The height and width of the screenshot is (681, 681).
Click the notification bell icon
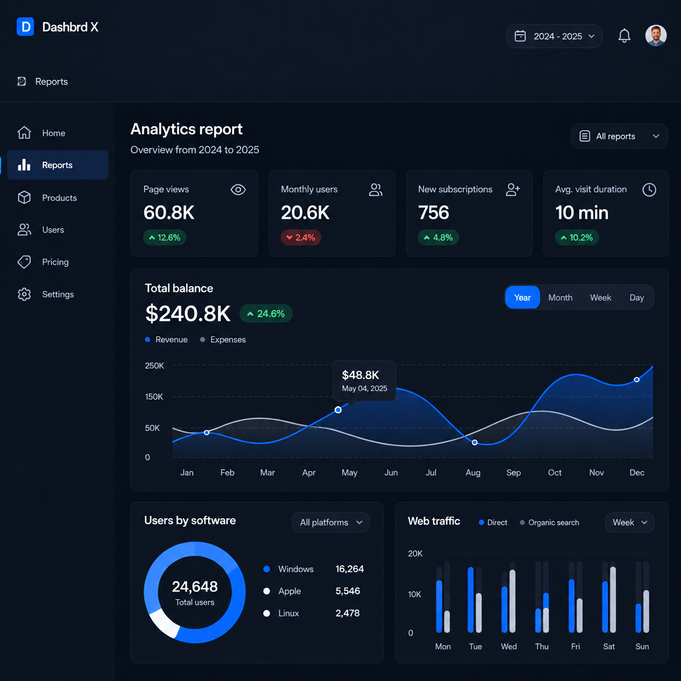pyautogui.click(x=624, y=36)
